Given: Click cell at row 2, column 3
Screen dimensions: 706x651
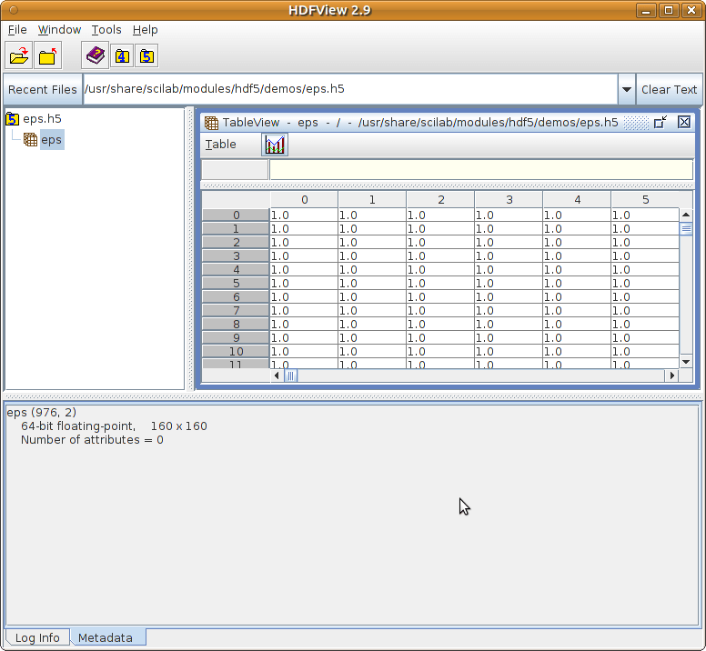Looking at the screenshot, I should pos(509,243).
